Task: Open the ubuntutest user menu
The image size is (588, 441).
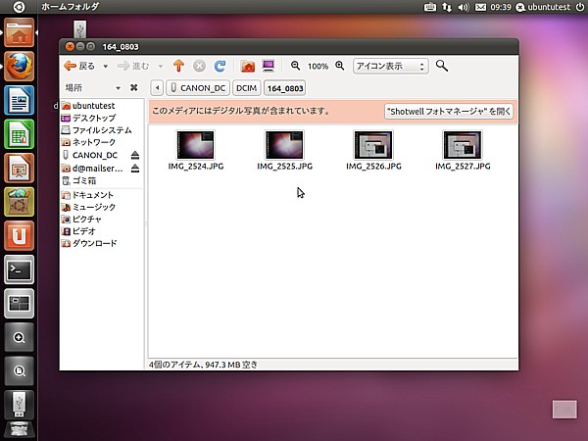Action: [x=543, y=7]
